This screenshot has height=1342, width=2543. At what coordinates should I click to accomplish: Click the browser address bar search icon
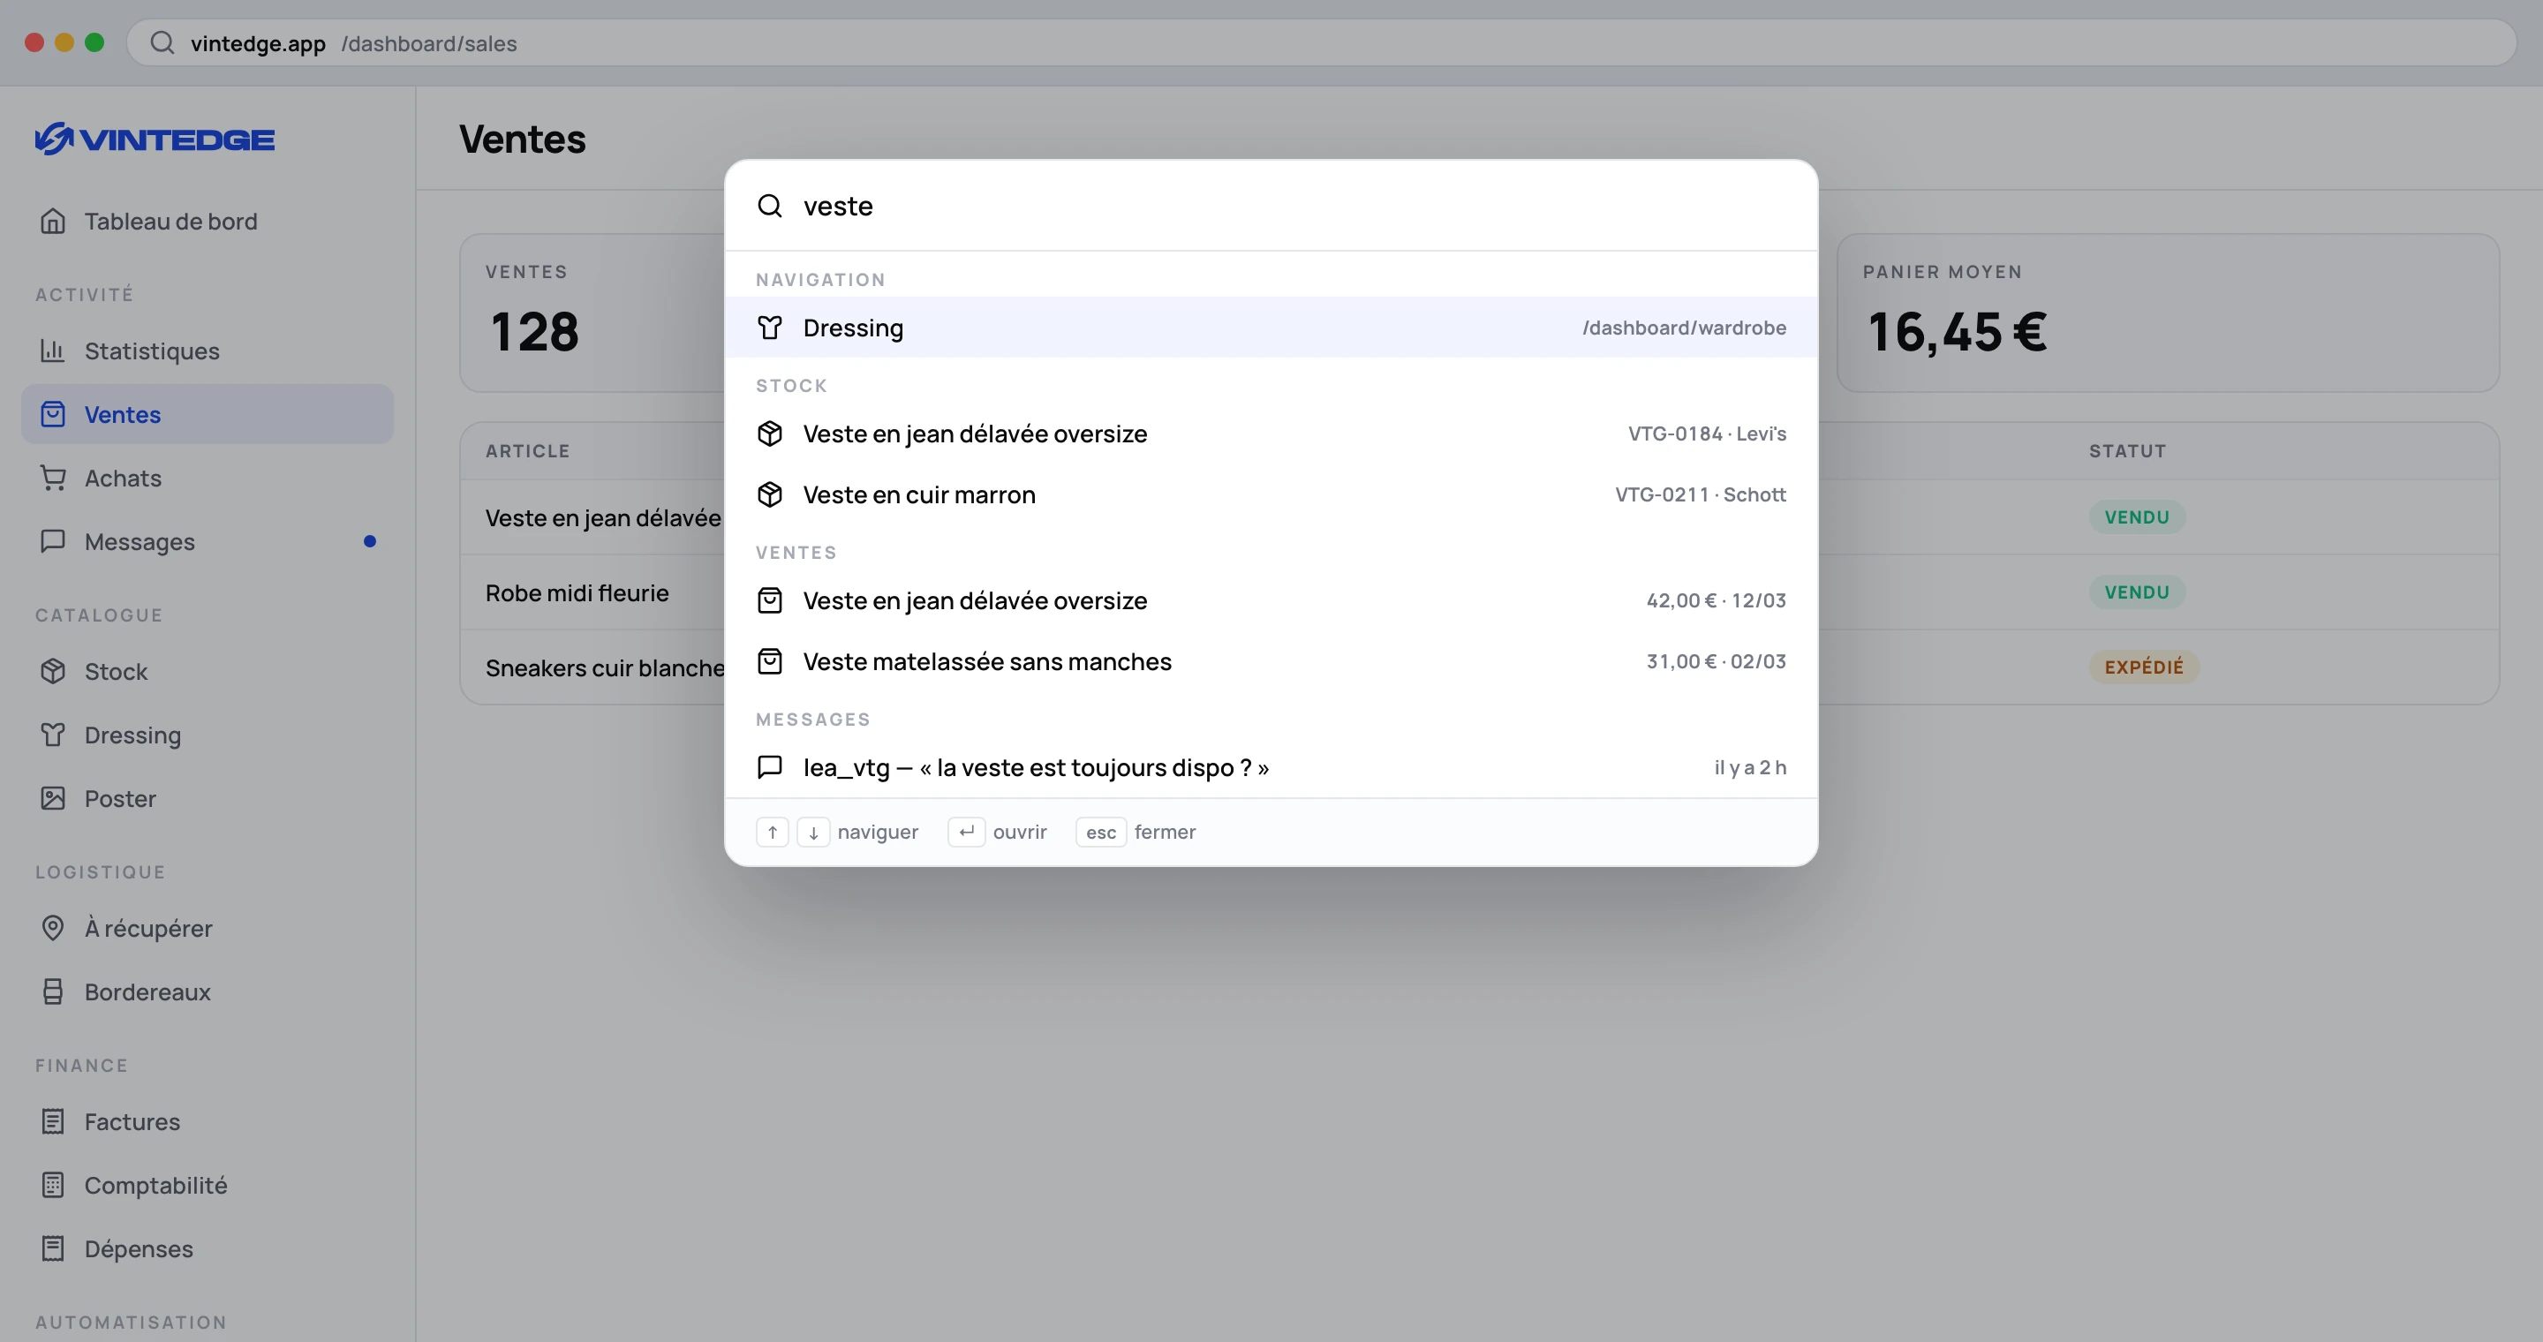click(162, 42)
